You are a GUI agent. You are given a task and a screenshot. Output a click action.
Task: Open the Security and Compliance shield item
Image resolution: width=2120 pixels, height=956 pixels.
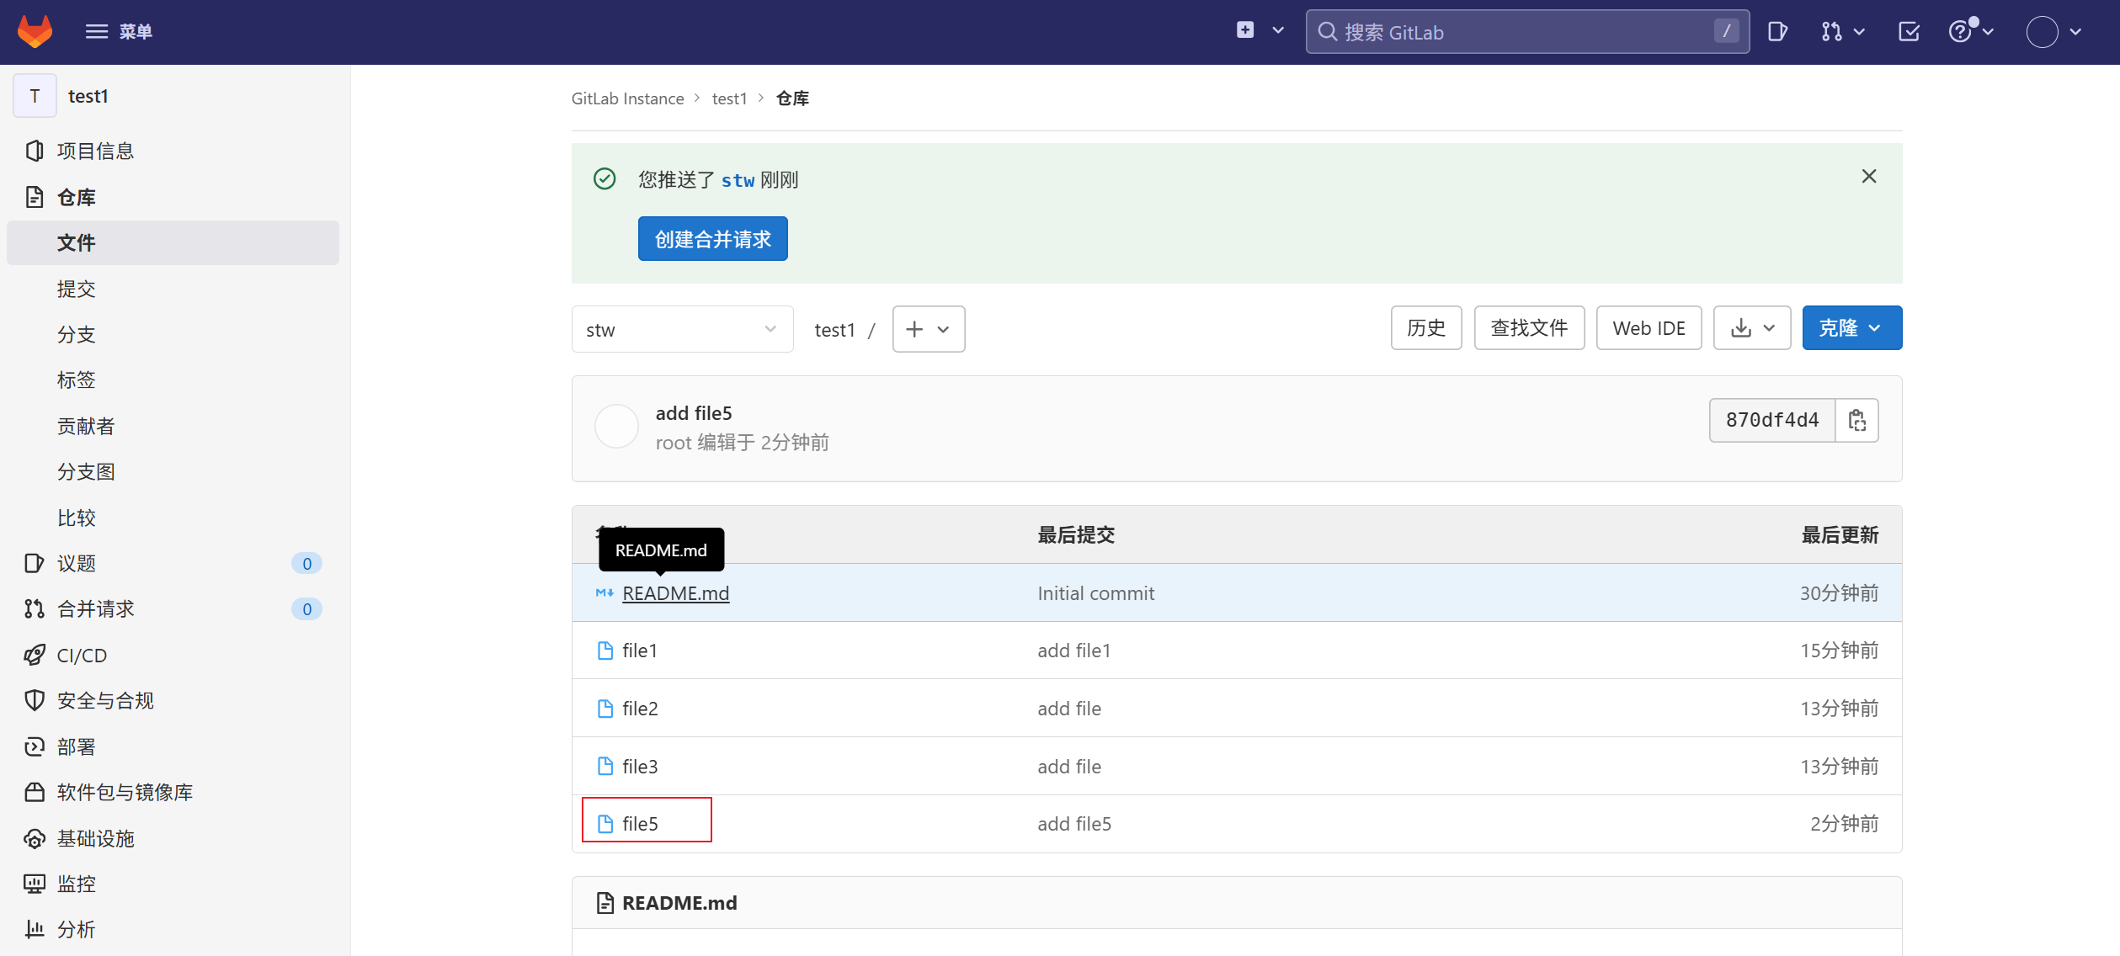point(105,700)
